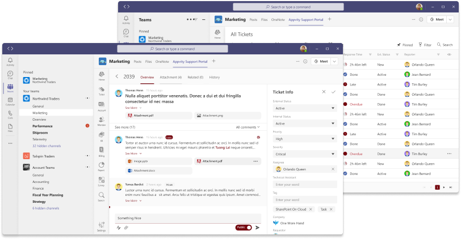This screenshot has width=461, height=239.
Task: Open Calls from the left rail
Action: (x=10, y=114)
